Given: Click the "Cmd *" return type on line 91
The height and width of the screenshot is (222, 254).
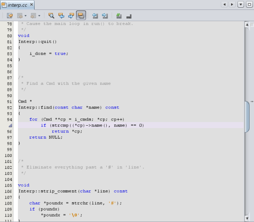Looking at the screenshot, I should click(25, 101).
